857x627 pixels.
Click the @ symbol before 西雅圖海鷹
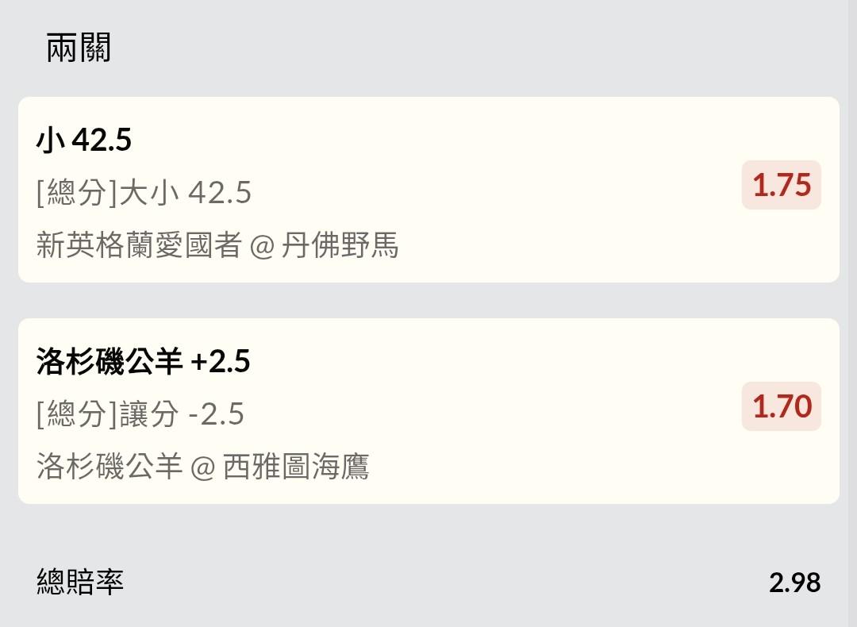[x=203, y=467]
